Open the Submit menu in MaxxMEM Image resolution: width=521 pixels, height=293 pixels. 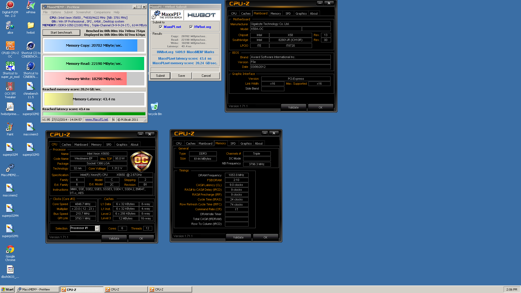pos(68,12)
